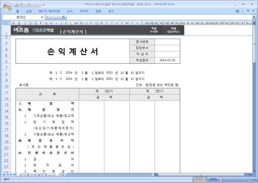Screen dimensions: 258x183
Task: Open the 삽입 ribbon tab
Action: pyautogui.click(x=29, y=11)
